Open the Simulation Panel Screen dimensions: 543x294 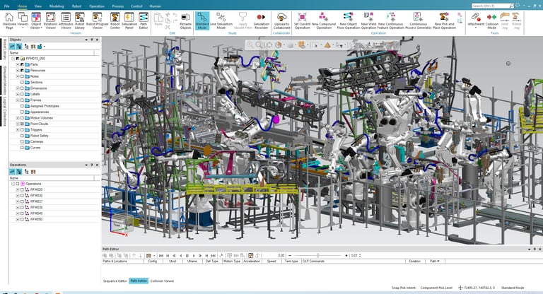[129, 20]
